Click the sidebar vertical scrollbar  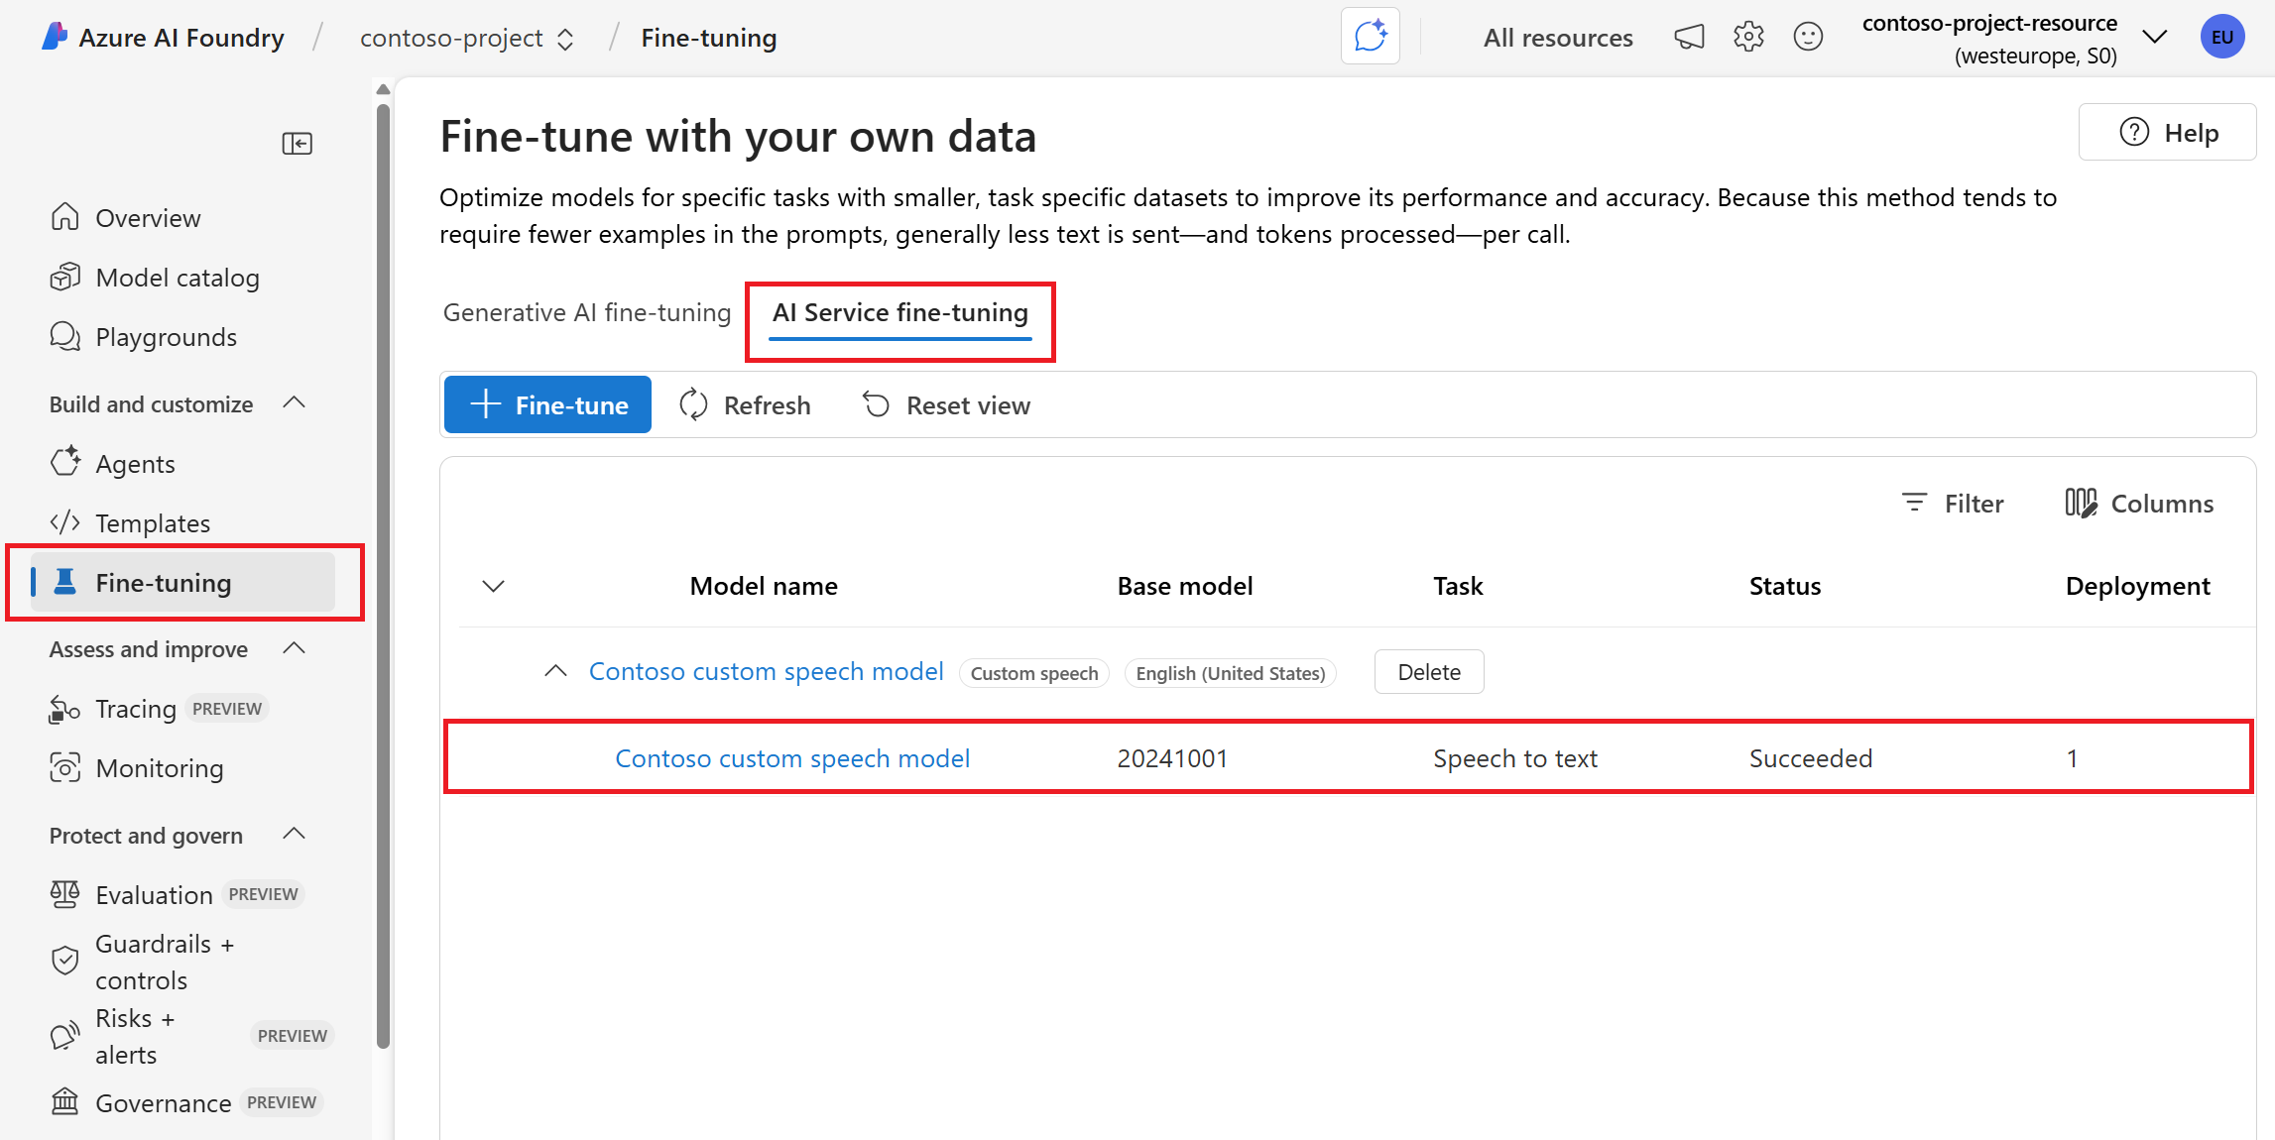click(x=383, y=575)
